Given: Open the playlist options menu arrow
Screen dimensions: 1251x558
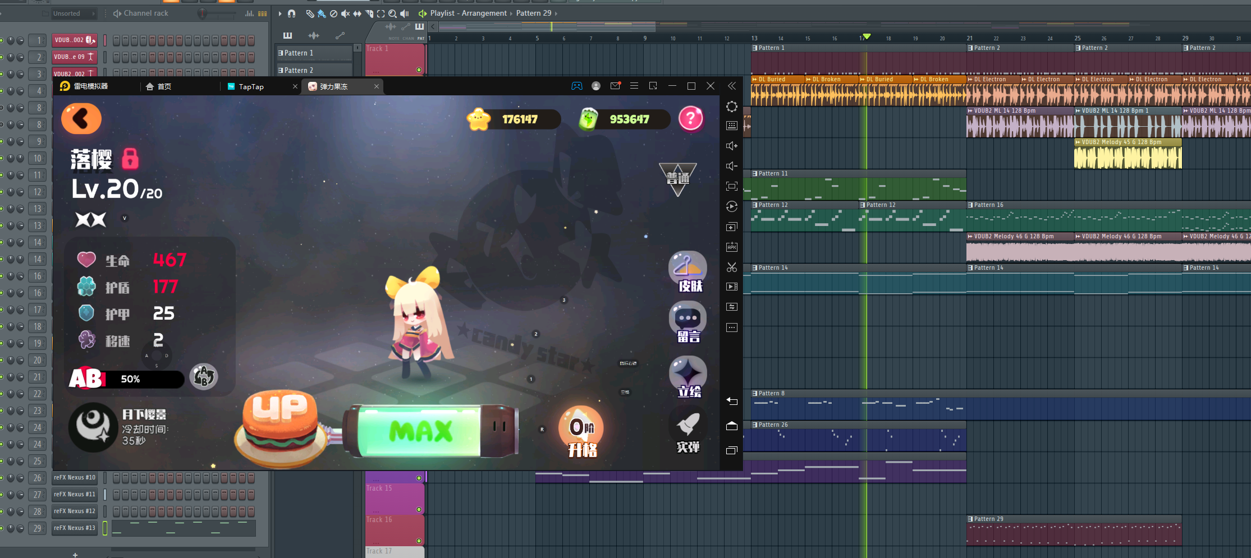Looking at the screenshot, I should (280, 13).
